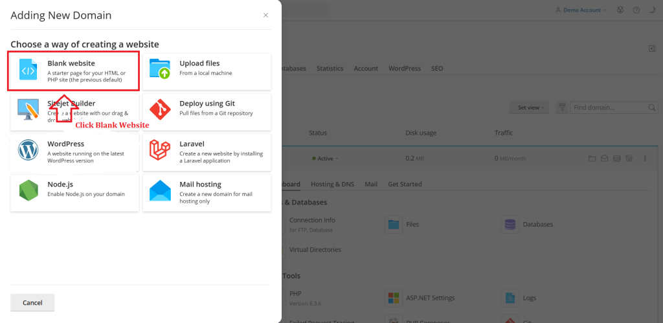Sort by the Traffic column header
Image resolution: width=663 pixels, height=323 pixels.
coord(504,133)
